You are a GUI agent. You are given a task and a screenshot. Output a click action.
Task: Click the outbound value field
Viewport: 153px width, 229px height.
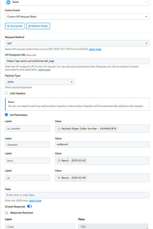tap(102, 144)
